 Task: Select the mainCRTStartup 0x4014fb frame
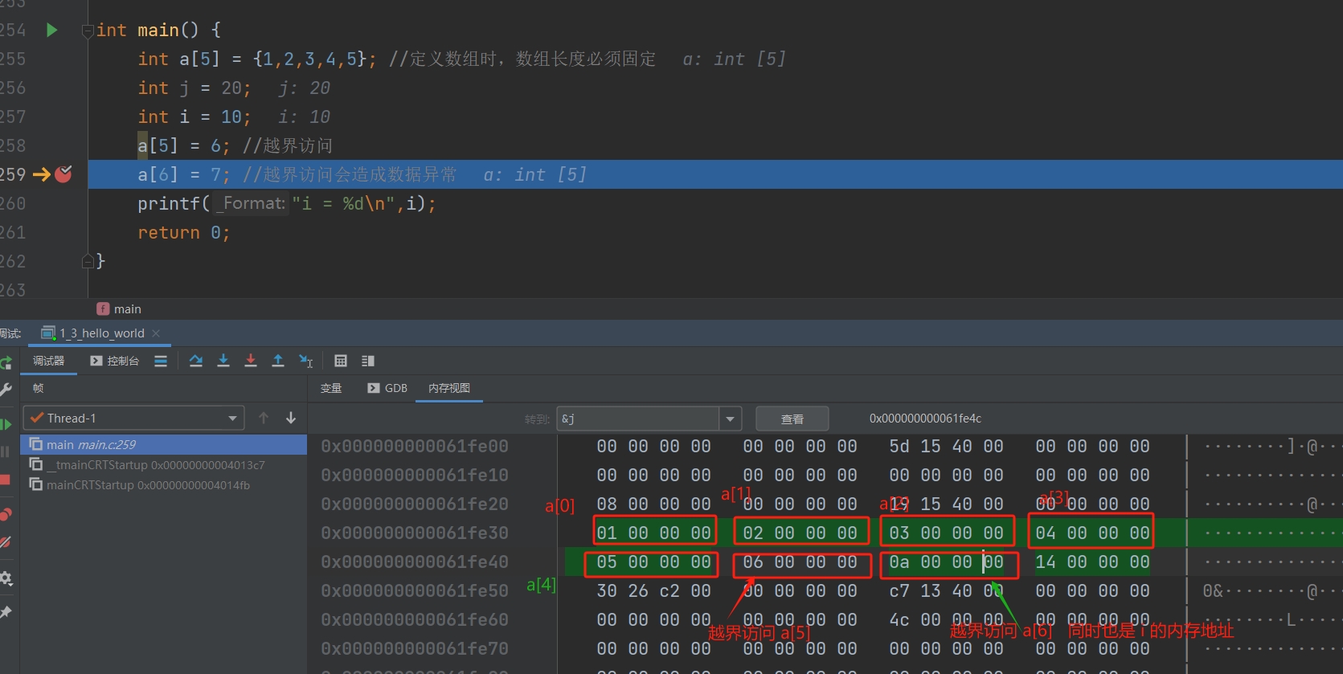click(163, 484)
